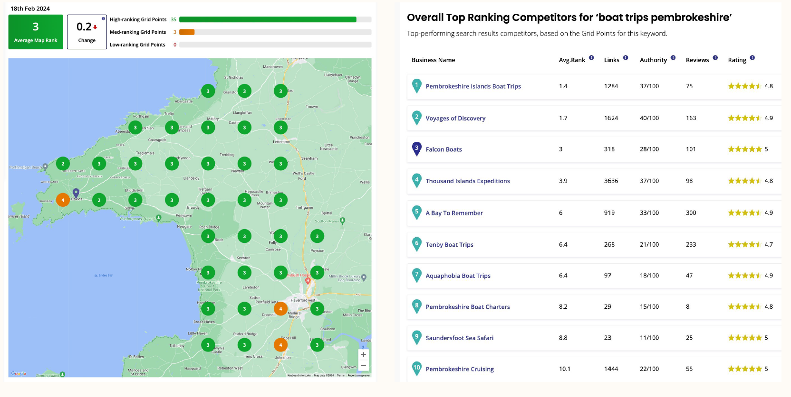The width and height of the screenshot is (791, 397).
Task: Click dark blue rank pin 3 for Falcon Boats
Action: 417,149
